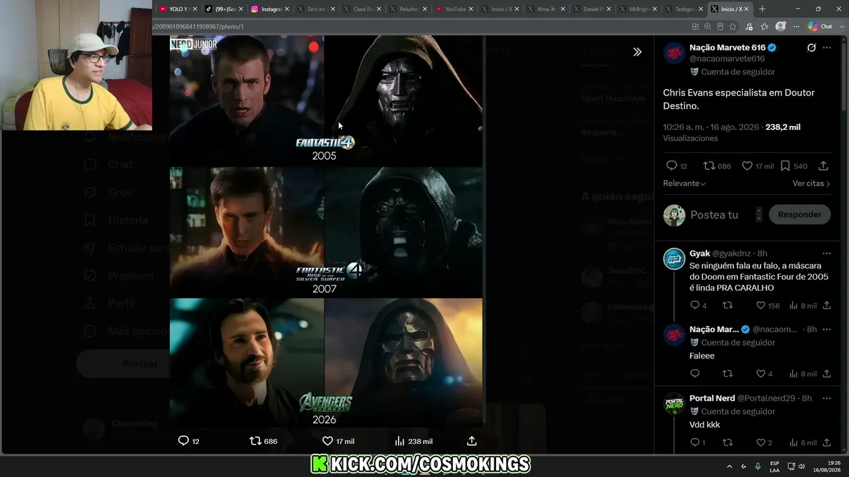
Task: Share icon under photo viewer image
Action: (472, 441)
